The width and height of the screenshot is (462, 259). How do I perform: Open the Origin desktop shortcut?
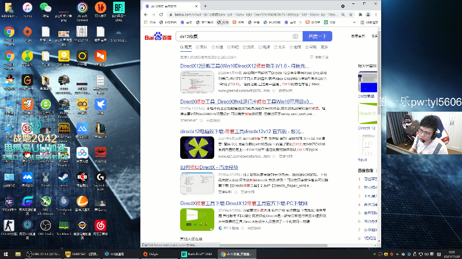coord(27,34)
